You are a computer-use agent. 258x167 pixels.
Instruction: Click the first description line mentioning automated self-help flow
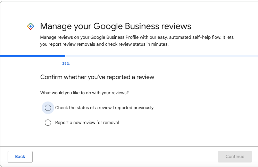tap(137, 37)
